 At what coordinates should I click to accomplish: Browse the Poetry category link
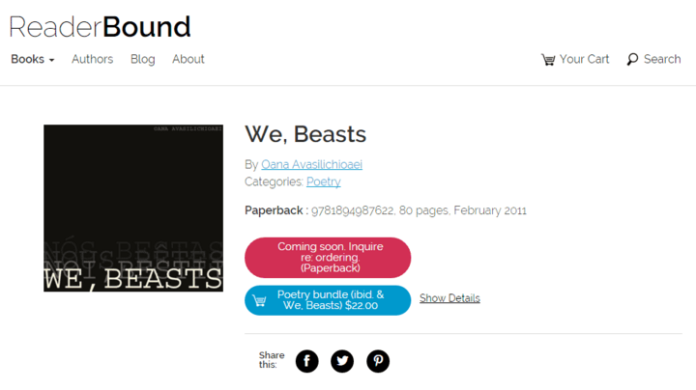pos(324,181)
